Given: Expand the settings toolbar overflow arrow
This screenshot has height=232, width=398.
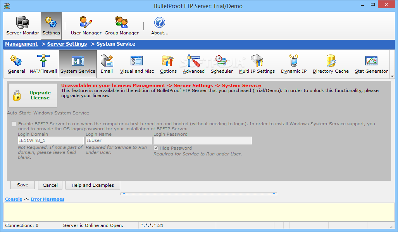Looking at the screenshot, I should click(392, 76).
